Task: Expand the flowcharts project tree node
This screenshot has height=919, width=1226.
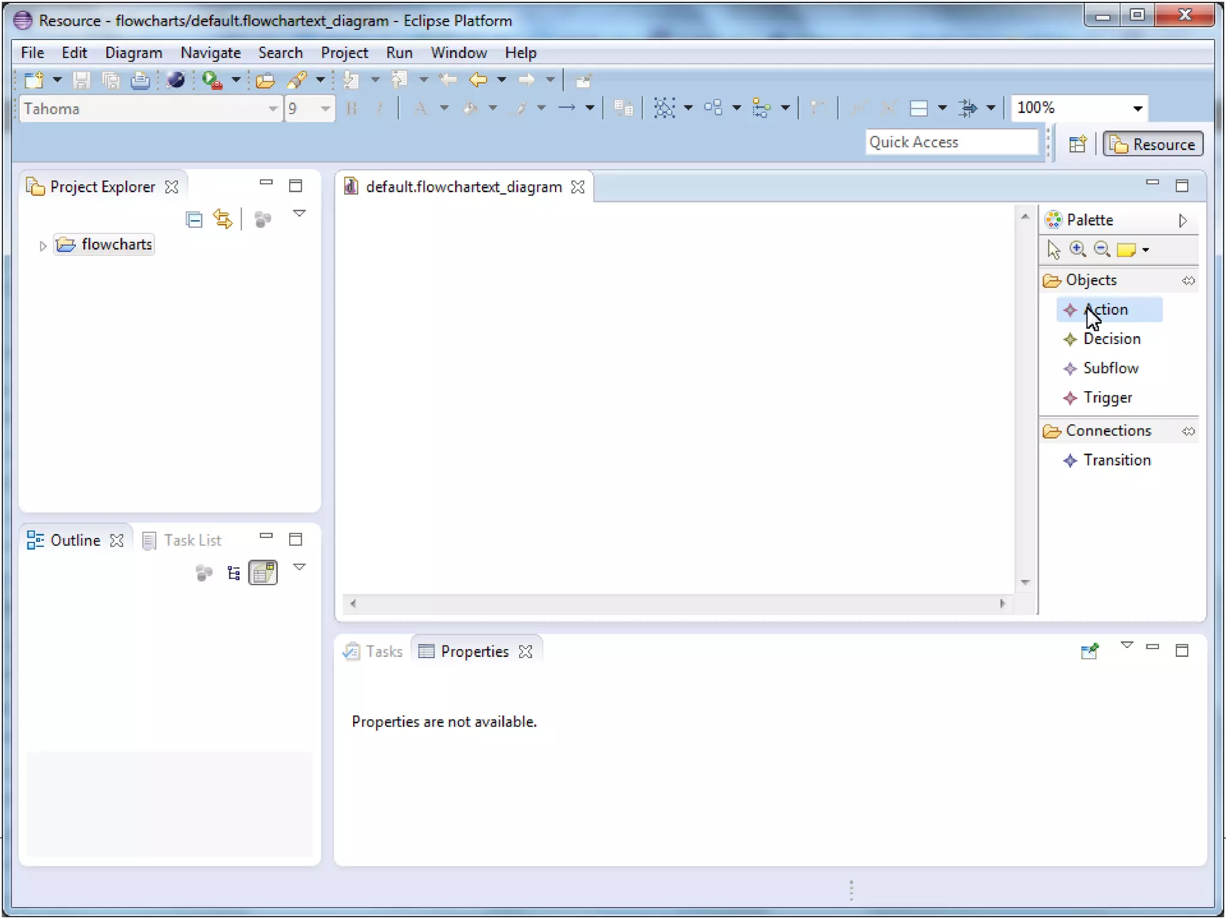Action: [x=43, y=245]
